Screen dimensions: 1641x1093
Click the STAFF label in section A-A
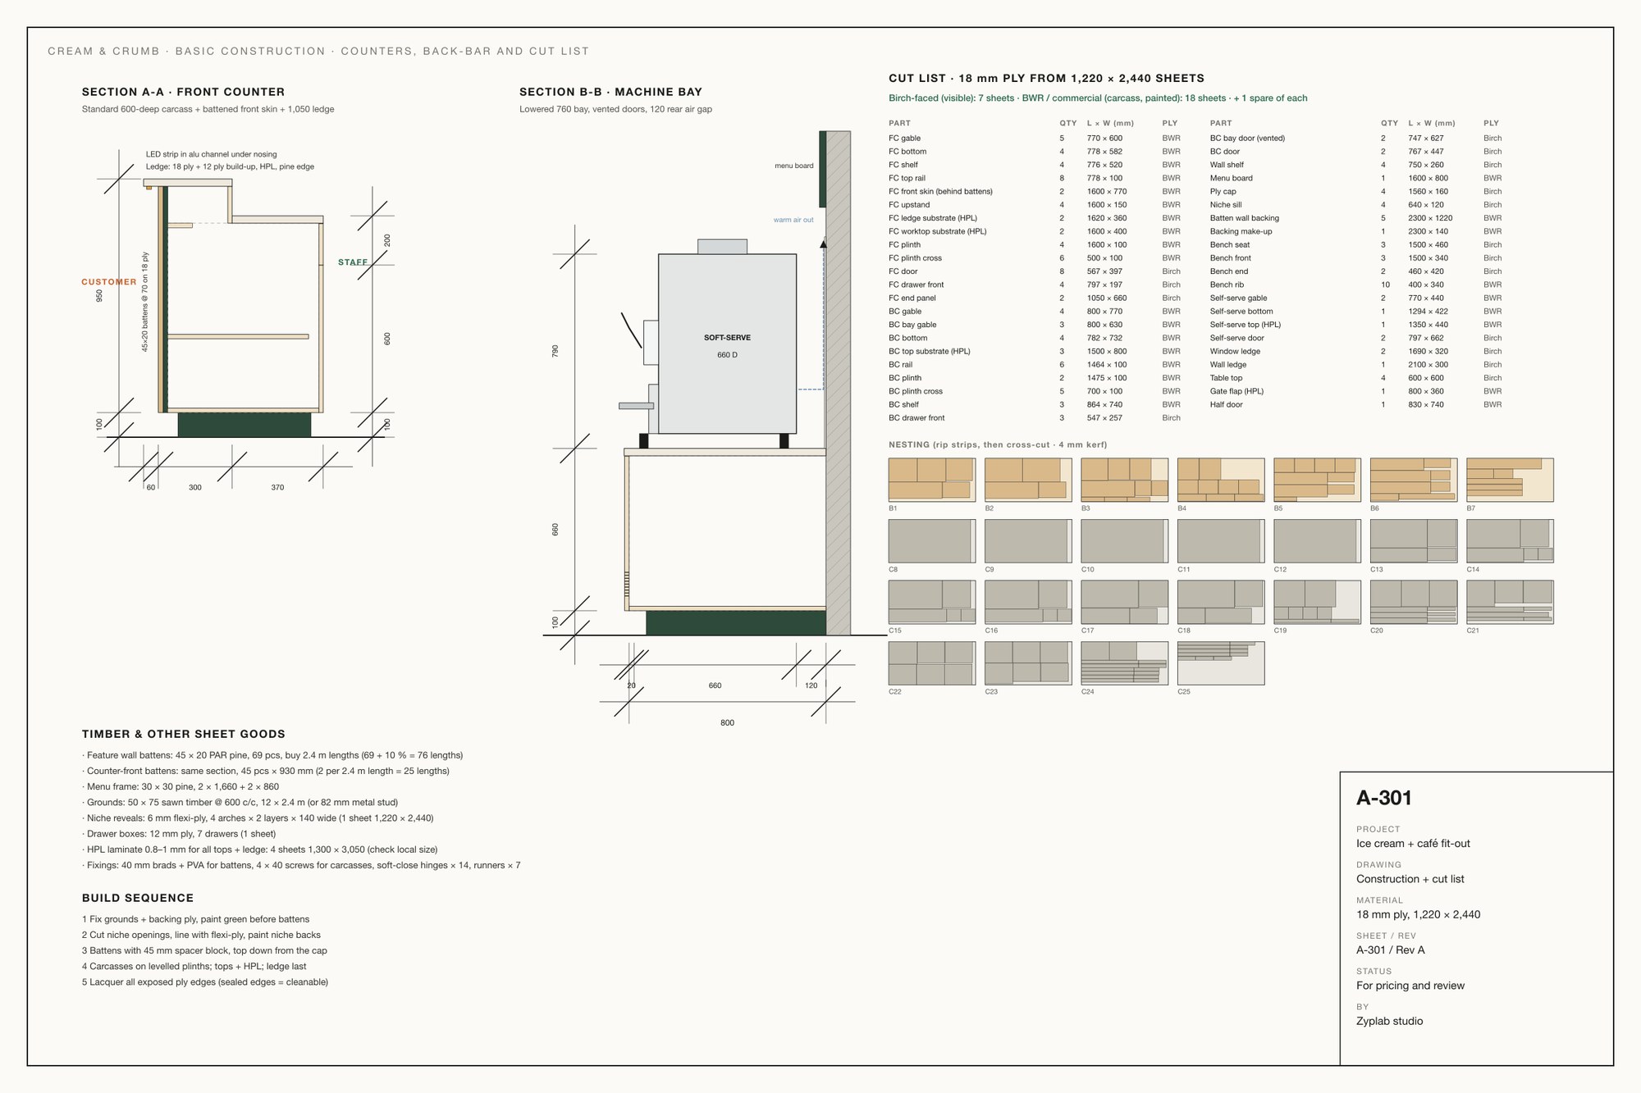(x=353, y=262)
